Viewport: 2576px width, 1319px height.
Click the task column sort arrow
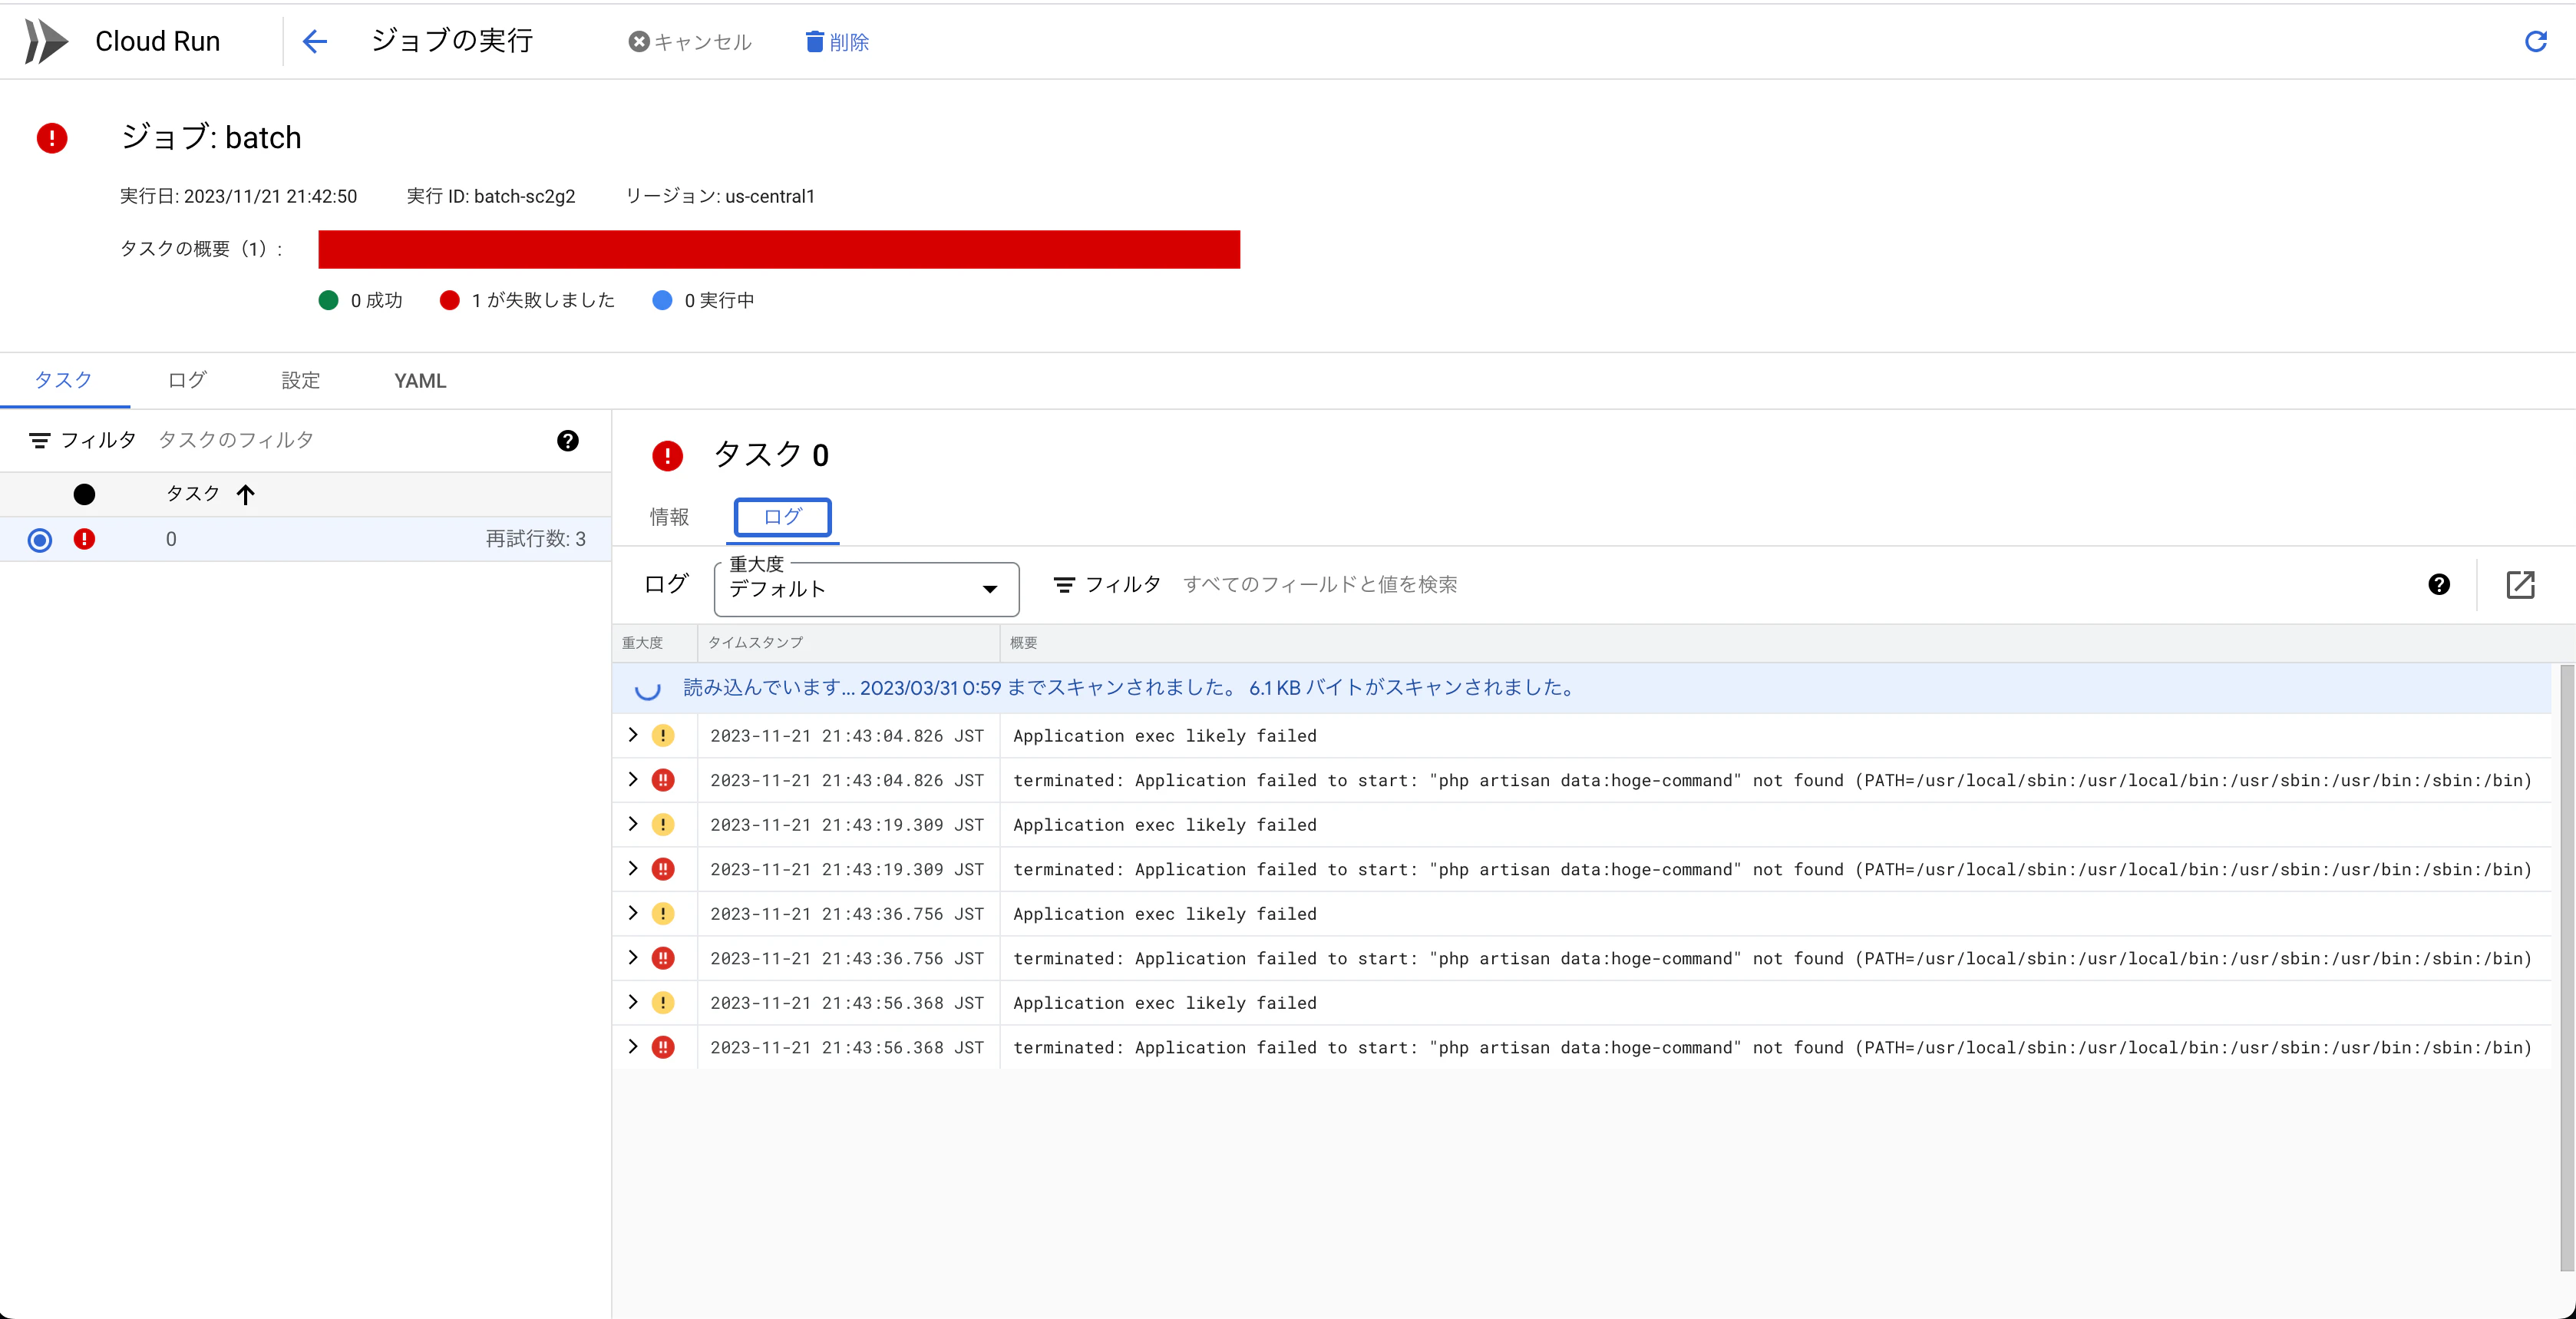tap(246, 494)
